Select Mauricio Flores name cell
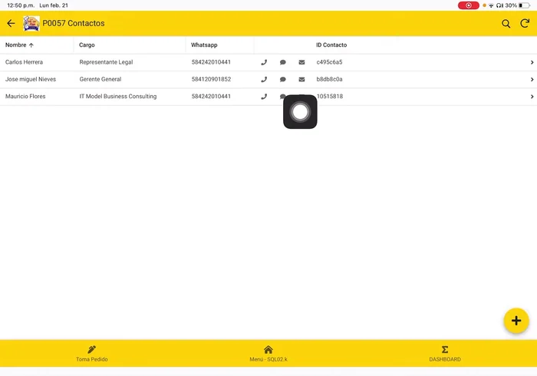This screenshot has width=537, height=376. point(25,96)
